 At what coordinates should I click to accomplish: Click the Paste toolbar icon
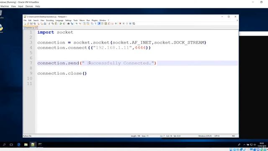point(56,23)
